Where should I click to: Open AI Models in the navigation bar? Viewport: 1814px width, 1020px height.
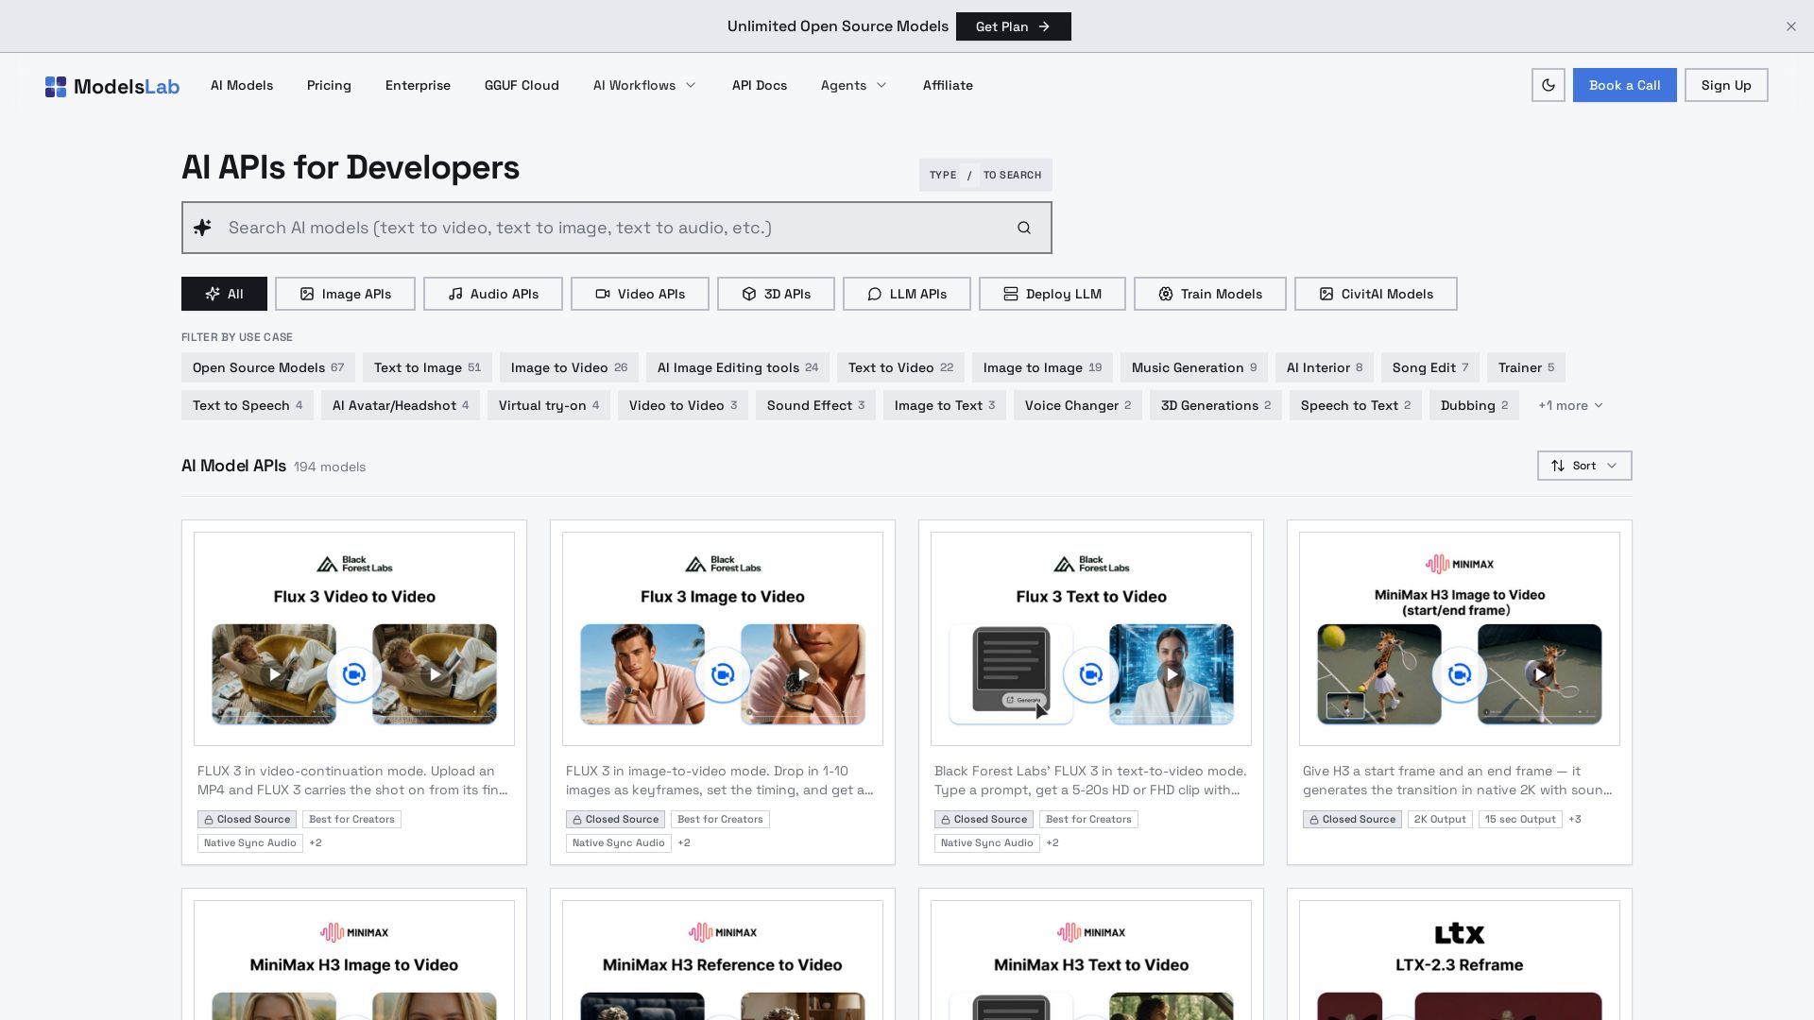pyautogui.click(x=242, y=85)
